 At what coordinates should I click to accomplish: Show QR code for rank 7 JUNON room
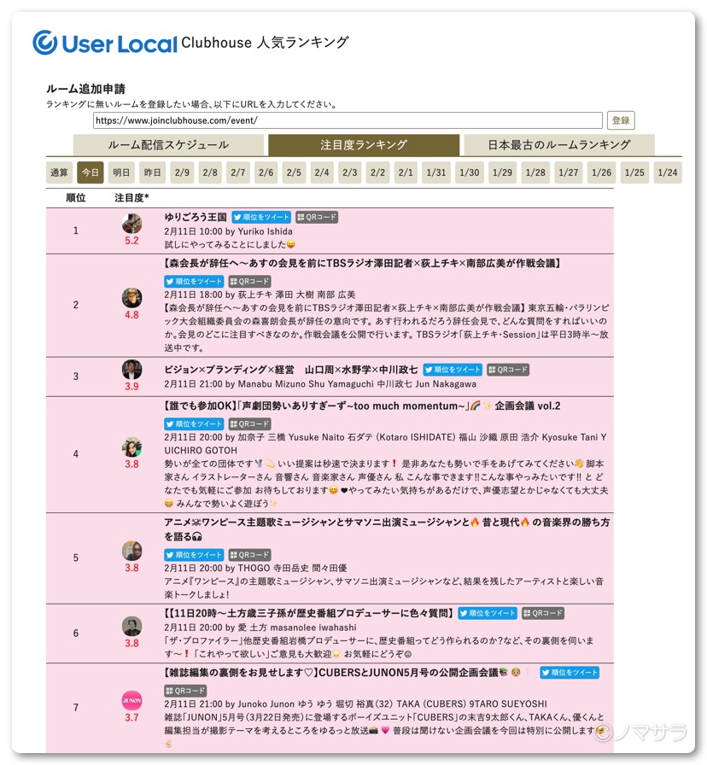[x=185, y=690]
